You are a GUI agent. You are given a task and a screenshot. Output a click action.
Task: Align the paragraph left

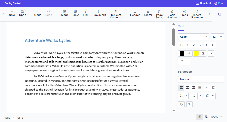(x=181, y=87)
